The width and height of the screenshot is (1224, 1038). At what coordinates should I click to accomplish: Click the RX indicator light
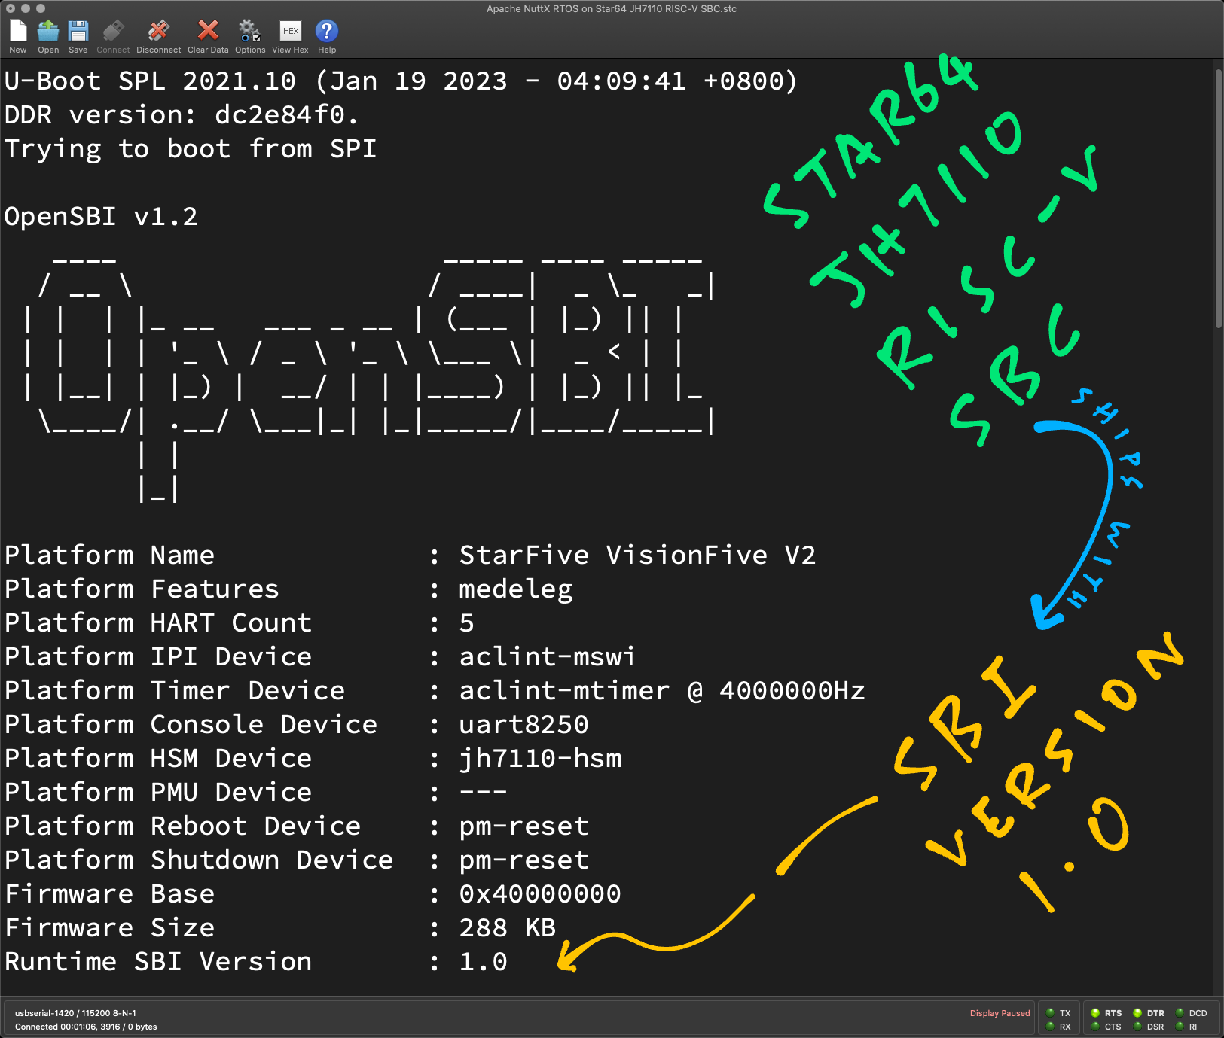click(1050, 1026)
